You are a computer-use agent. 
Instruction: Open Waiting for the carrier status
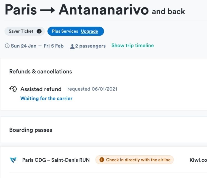point(46,98)
